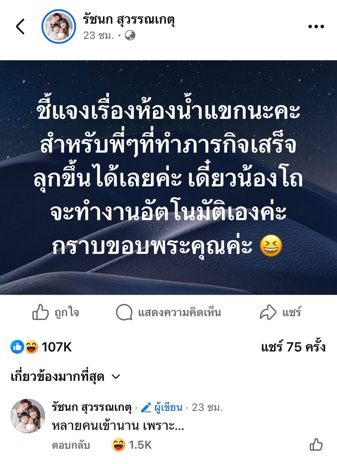Tap the speech bubble comment icon
The width and height of the screenshot is (337, 464).
click(124, 312)
